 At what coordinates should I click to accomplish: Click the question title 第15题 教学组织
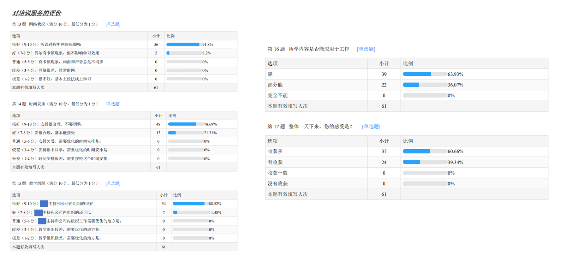pyautogui.click(x=55, y=183)
